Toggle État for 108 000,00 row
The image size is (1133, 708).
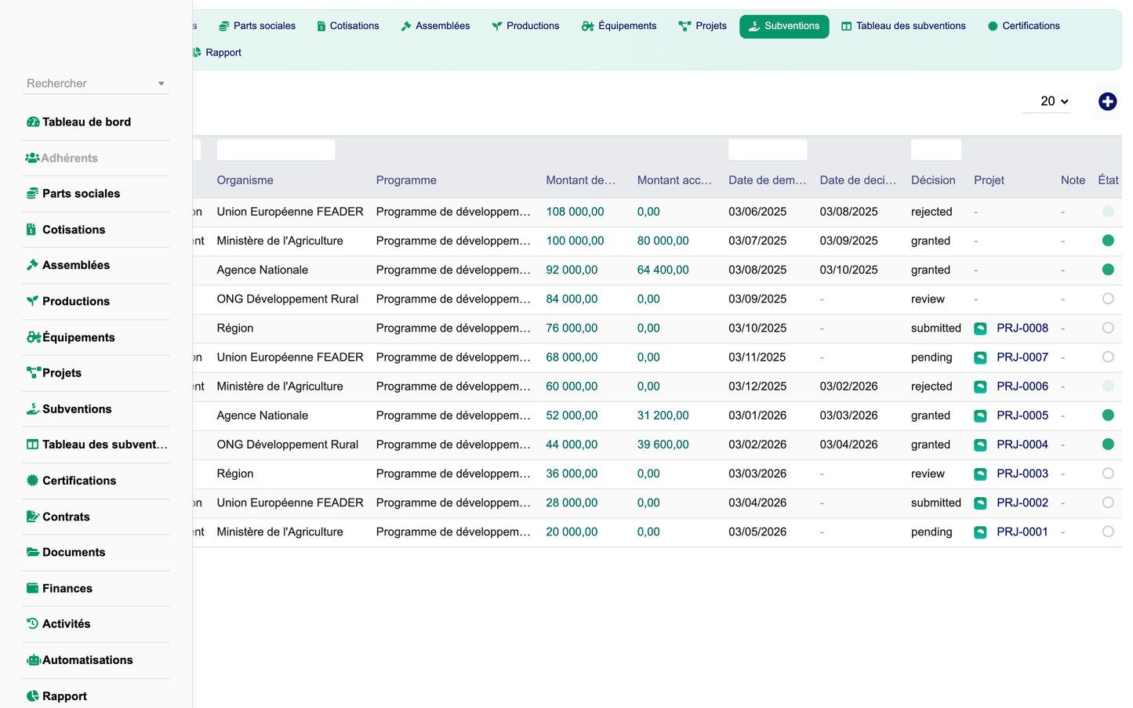[x=1108, y=212]
